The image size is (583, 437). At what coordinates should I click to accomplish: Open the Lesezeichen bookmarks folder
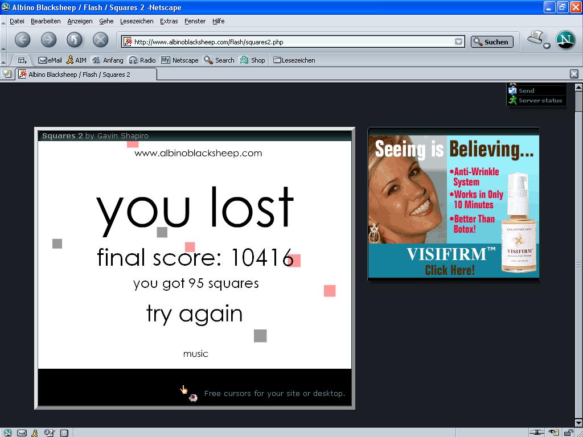(x=294, y=60)
